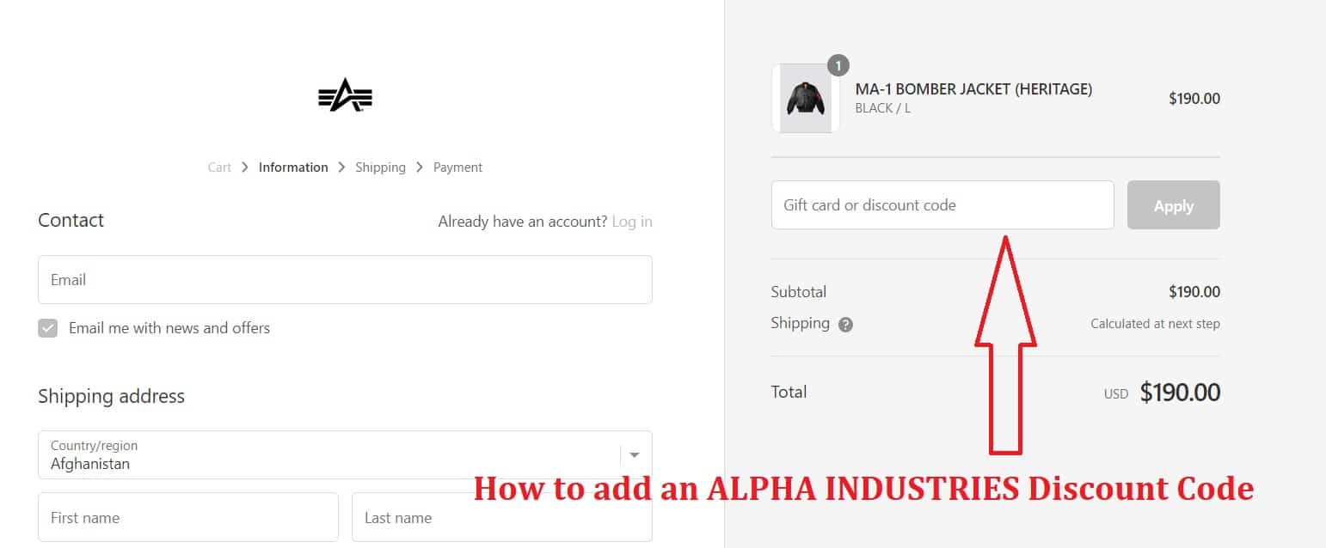Stay on the Information step
Screen dimensions: 1326x548
pos(293,167)
